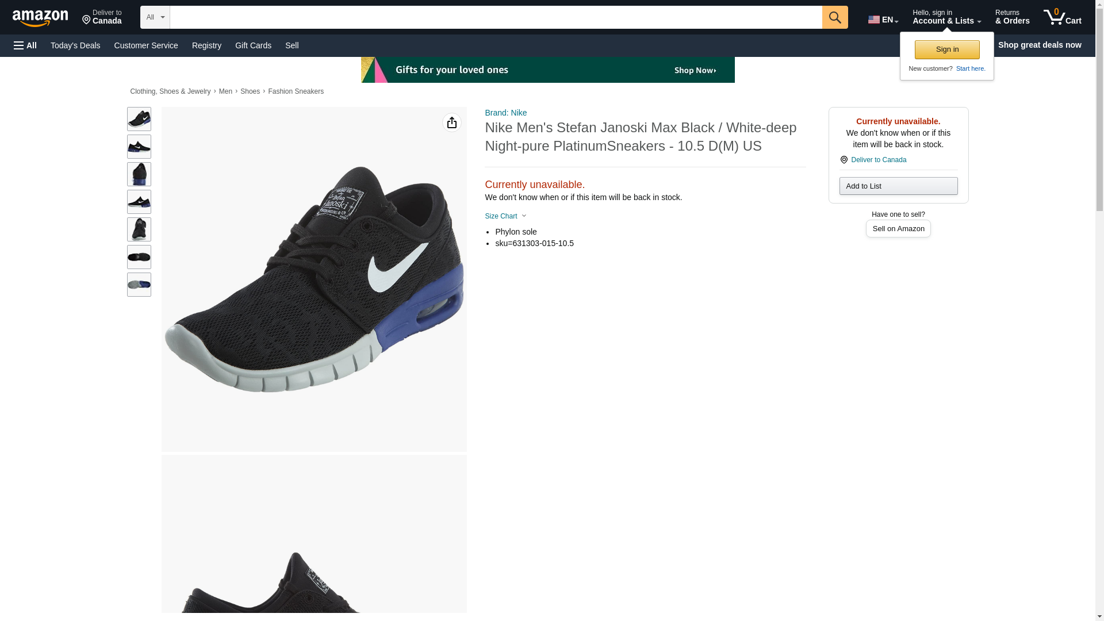Viewport: 1104px width, 621px height.
Task: Click the yellow Sign in button
Action: [x=946, y=49]
